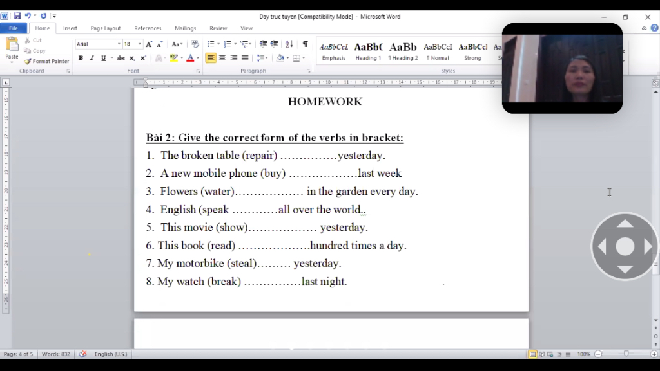
Task: Toggle Italic formatting
Action: tap(92, 58)
